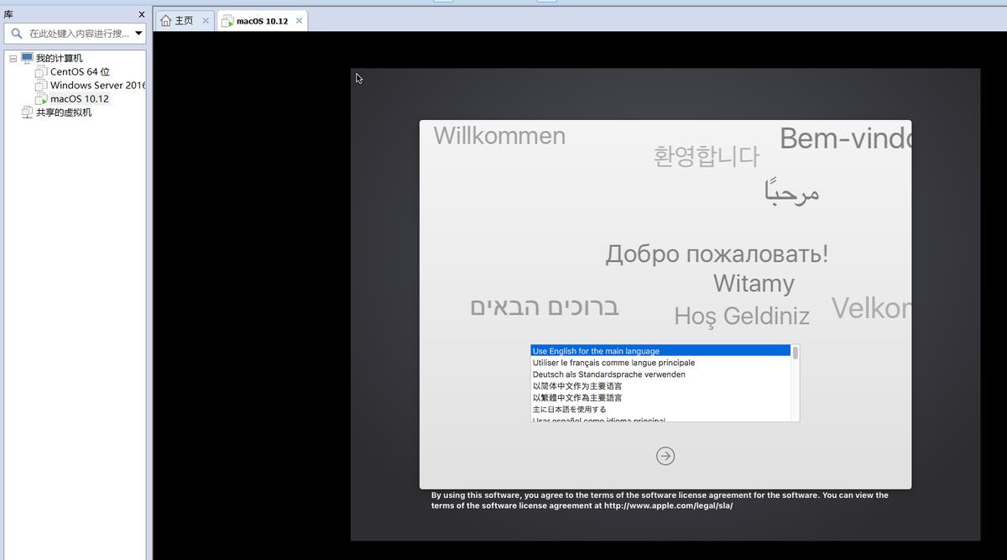Screen dimensions: 1007x560
Task: Click the magnifier icon in the search box
Action: click(x=17, y=33)
